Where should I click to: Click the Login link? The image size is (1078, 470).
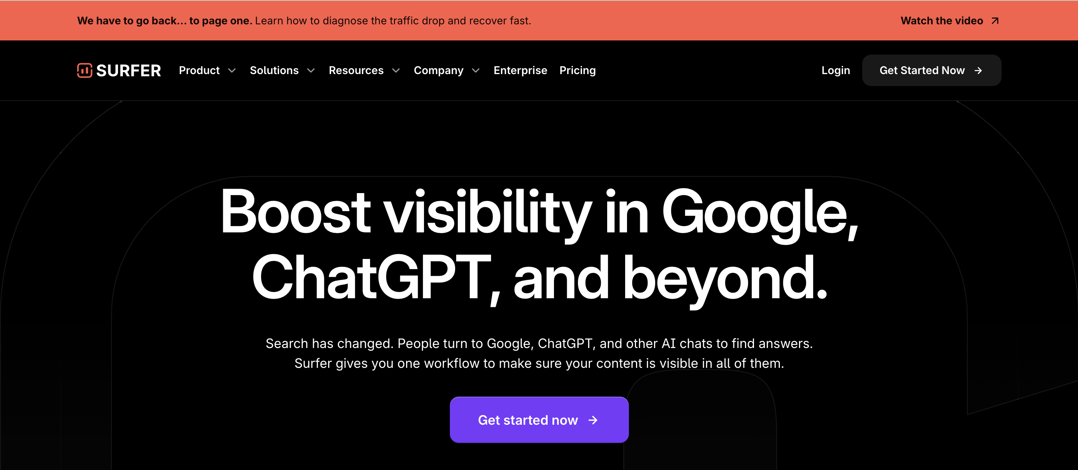pyautogui.click(x=836, y=70)
